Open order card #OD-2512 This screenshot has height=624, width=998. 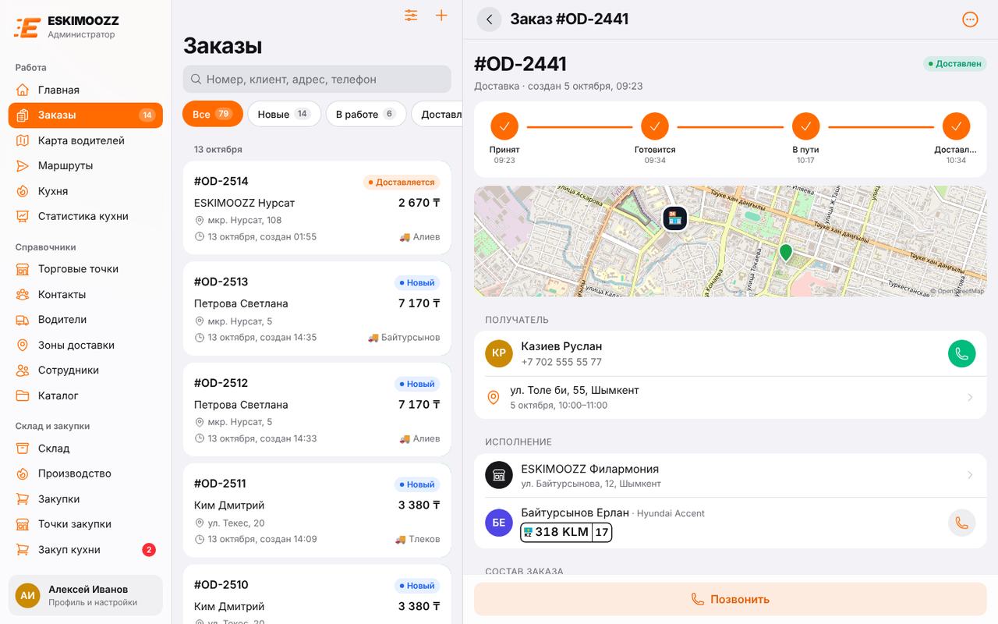pos(317,409)
